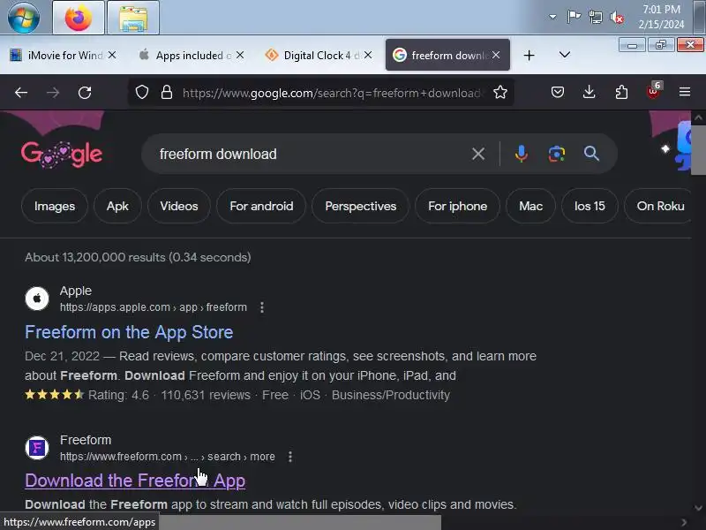Open the Firefox hamburger menu

[685, 92]
